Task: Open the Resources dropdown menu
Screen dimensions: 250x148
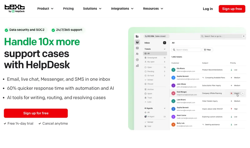Action: click(153, 9)
